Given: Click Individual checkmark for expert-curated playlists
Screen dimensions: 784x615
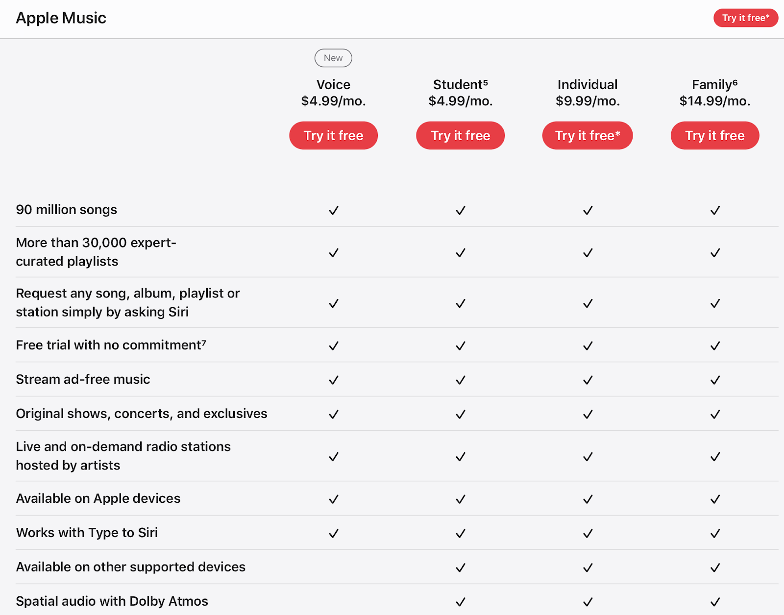Looking at the screenshot, I should [588, 253].
